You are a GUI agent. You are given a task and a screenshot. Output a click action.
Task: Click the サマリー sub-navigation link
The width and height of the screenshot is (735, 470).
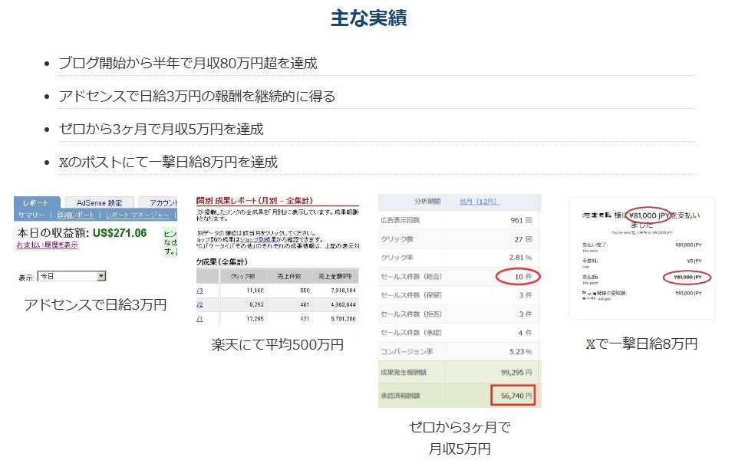click(x=32, y=215)
